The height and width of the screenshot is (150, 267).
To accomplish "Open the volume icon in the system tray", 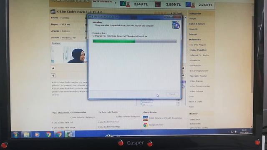I will [236, 132].
